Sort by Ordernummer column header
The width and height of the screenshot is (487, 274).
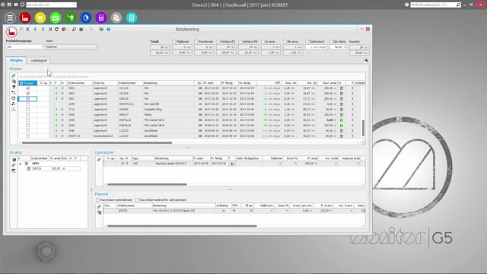(x=80, y=83)
